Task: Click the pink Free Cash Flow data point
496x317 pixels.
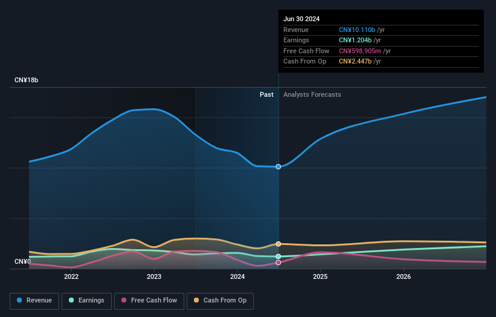Action: [x=279, y=263]
